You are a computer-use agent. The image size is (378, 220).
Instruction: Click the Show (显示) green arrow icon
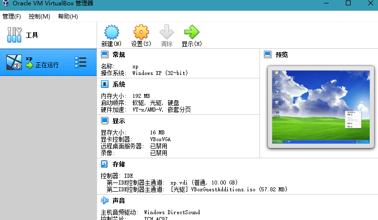[x=192, y=32]
